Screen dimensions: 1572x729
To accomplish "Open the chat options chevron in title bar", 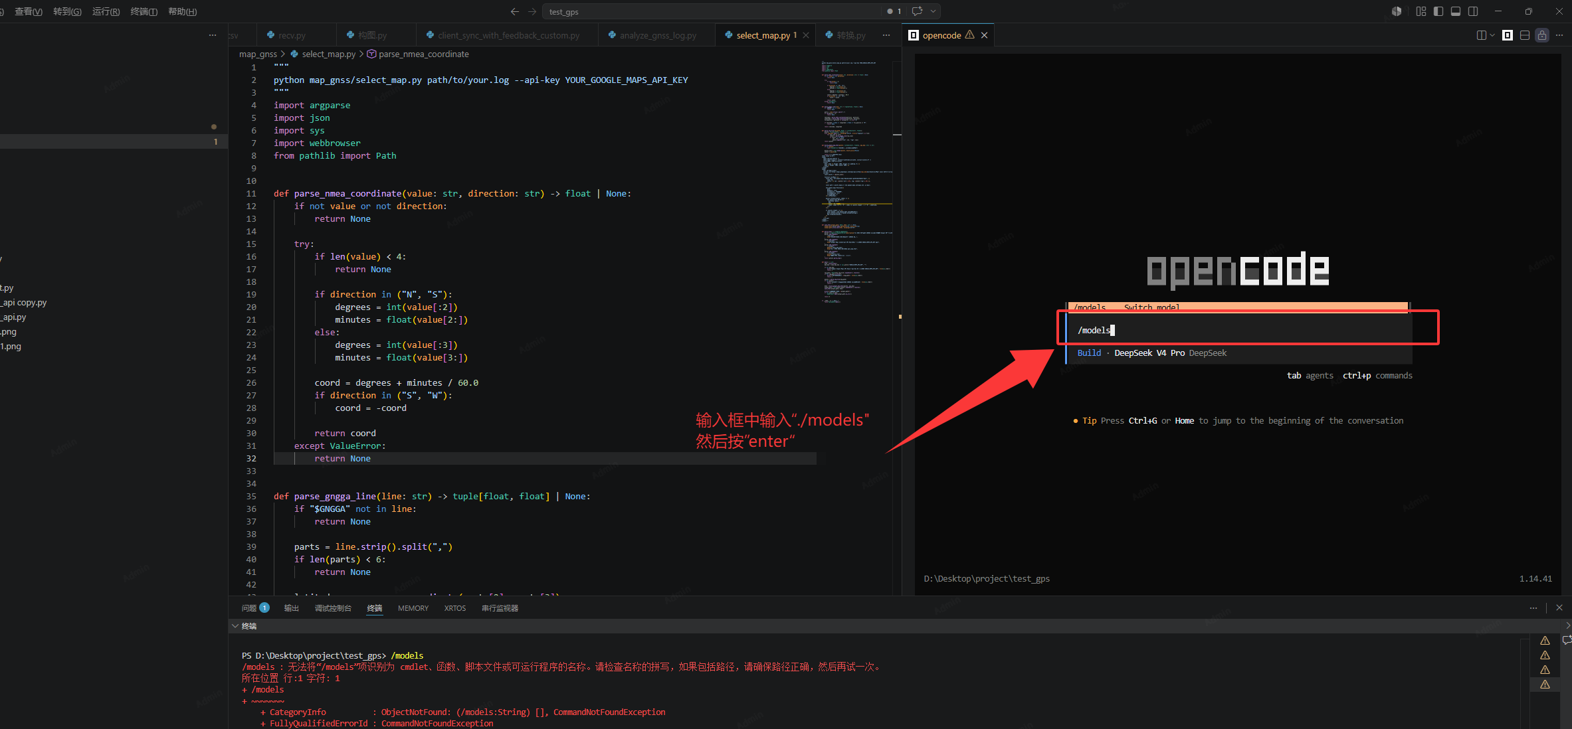I will (933, 11).
